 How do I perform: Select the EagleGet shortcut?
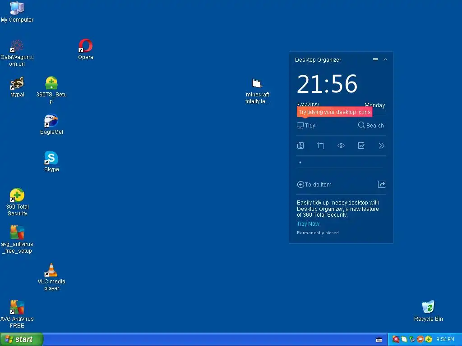51,124
